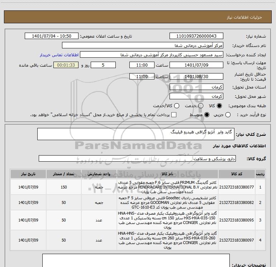
Task: Select the کالا radio button
Action: pos(219,106)
